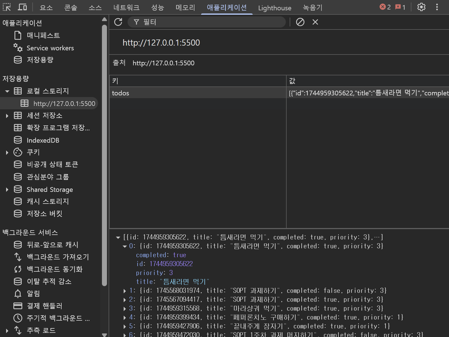Click the completed: true property line
Viewport: 449px width, 337px height.
click(x=161, y=255)
